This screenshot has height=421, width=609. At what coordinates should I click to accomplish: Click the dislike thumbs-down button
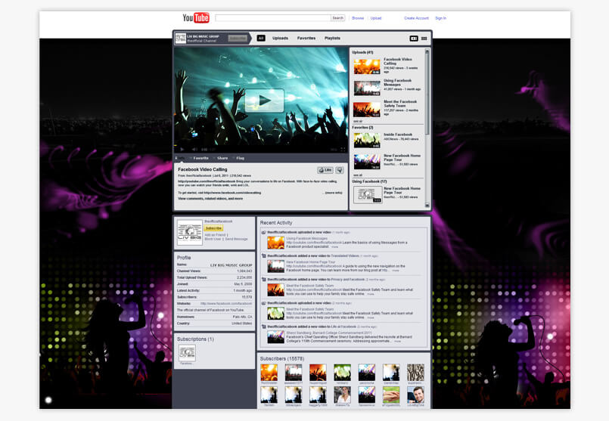340,170
